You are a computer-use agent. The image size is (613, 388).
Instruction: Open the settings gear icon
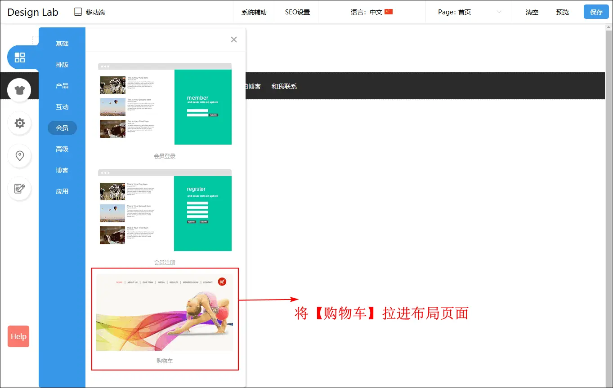coord(19,123)
